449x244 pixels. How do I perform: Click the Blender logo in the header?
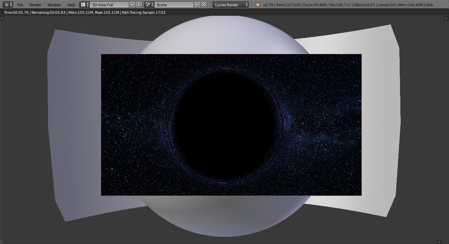point(257,5)
